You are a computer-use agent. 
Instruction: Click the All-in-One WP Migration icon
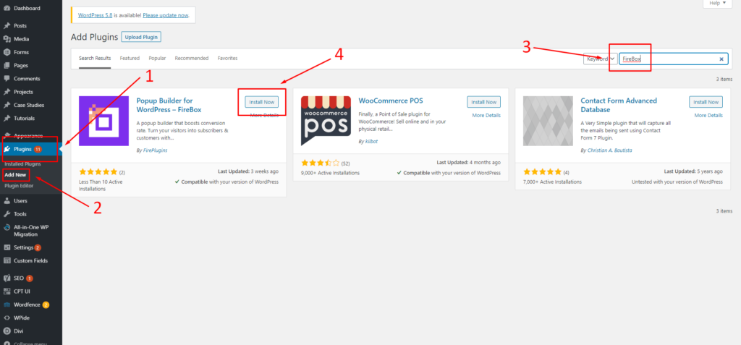coord(7,227)
